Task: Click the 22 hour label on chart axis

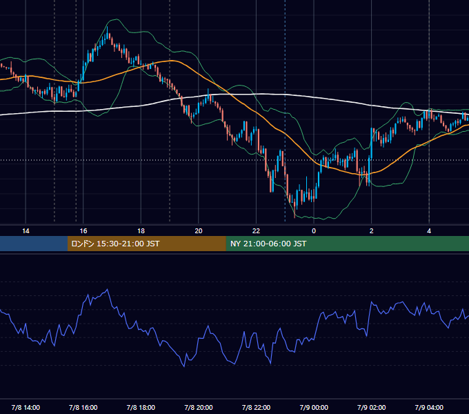Action: tap(256, 231)
